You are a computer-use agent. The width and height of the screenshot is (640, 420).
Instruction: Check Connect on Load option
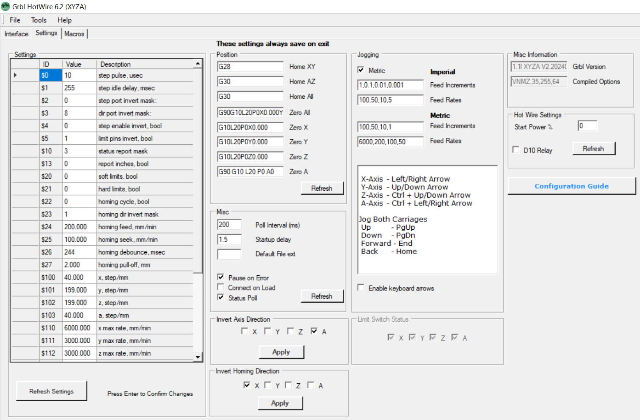pos(221,287)
